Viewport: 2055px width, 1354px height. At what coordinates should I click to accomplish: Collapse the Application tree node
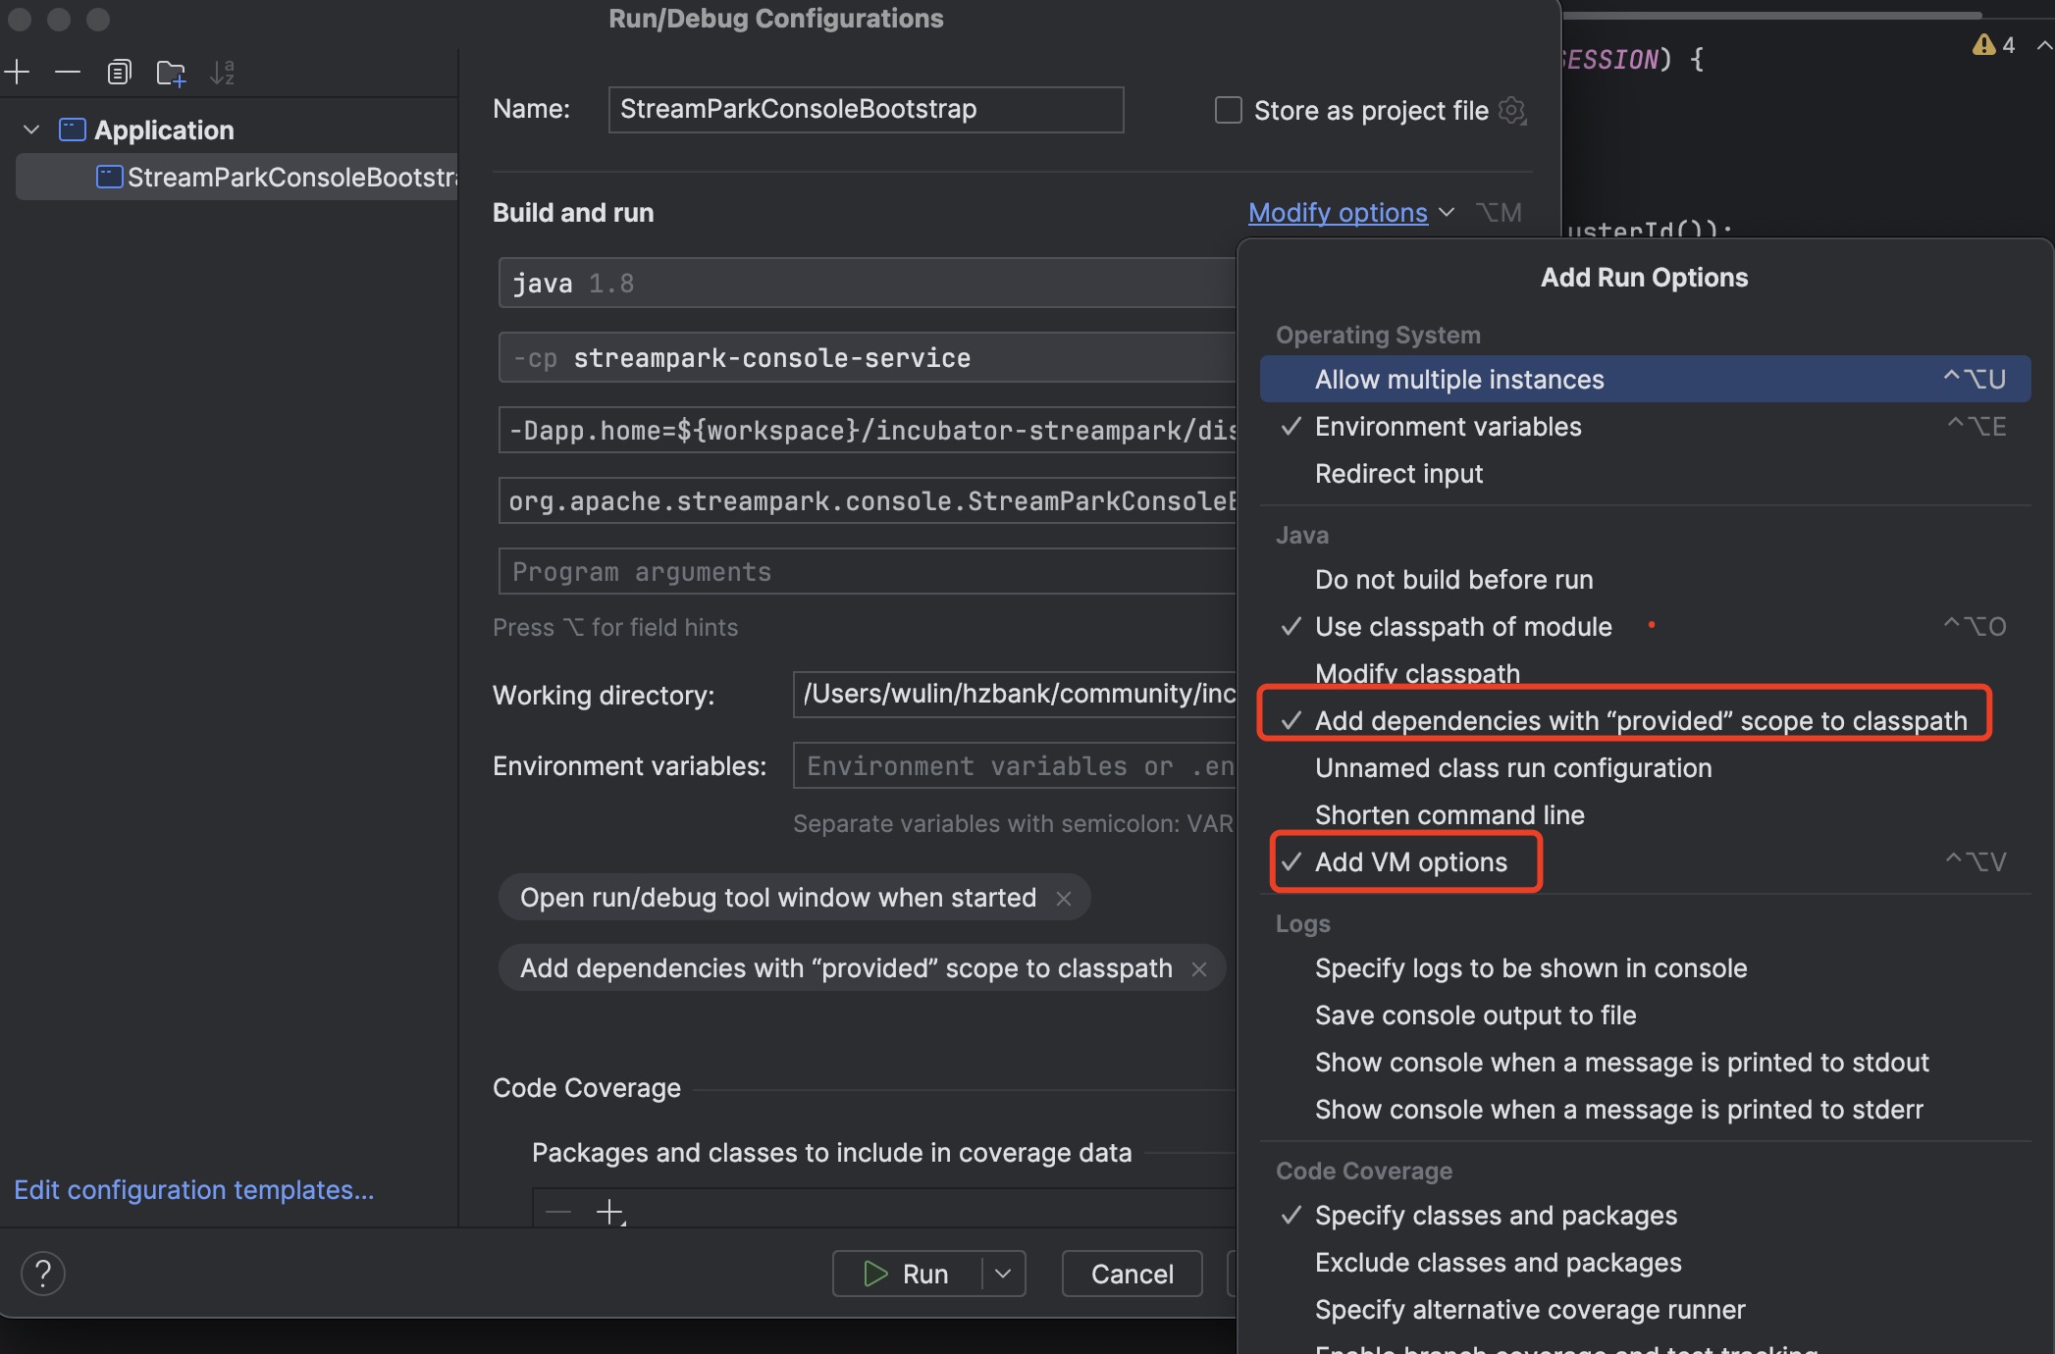tap(31, 130)
